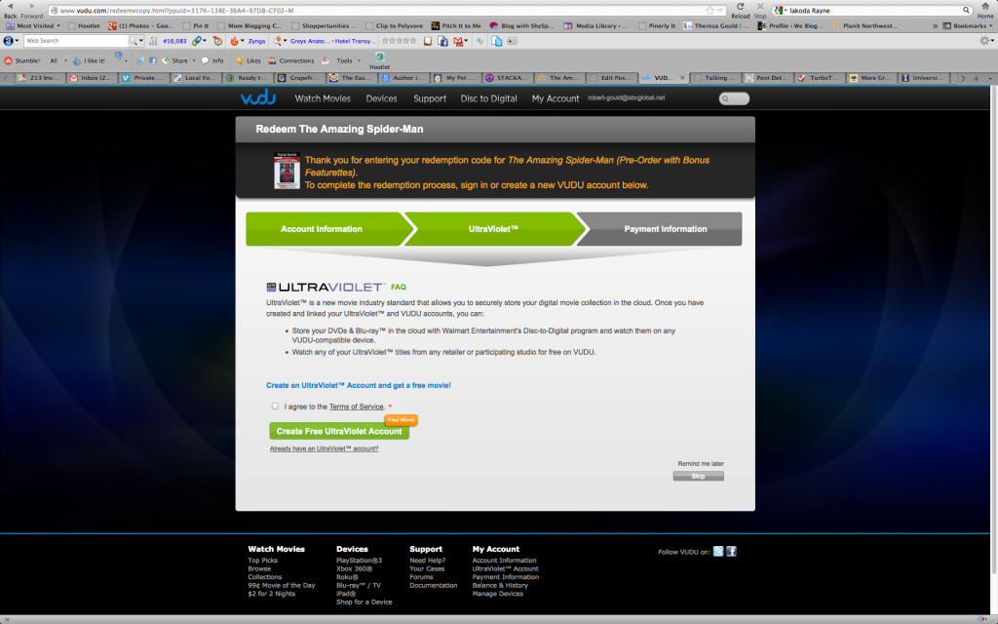Click the Spider-Man movie cover thumbnail
Screen dimensions: 998x624
[x=288, y=171]
